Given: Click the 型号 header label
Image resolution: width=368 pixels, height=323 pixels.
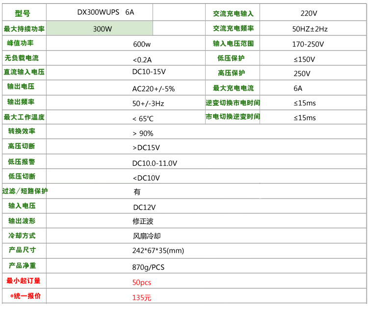Looking at the screenshot, I should (22, 14).
